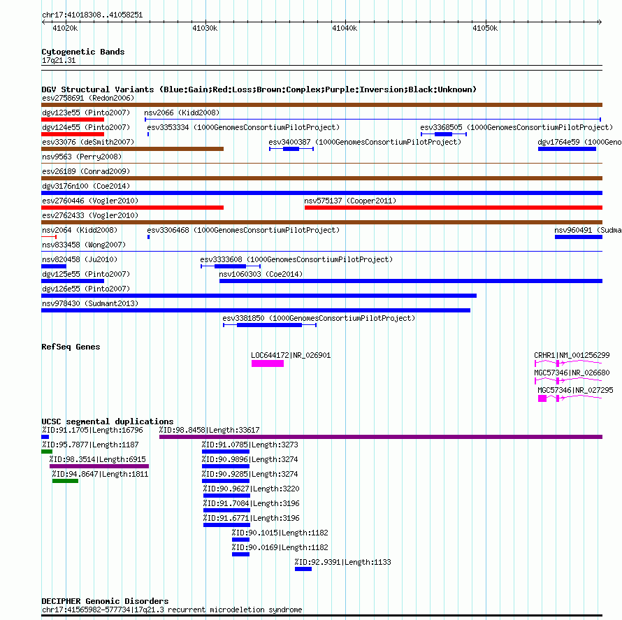Select the purple %ID:98.8458|Length:33617 duplication bar

point(381,437)
